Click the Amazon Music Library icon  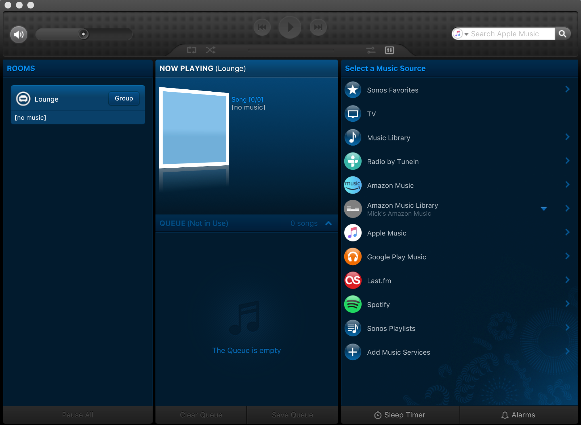coord(353,209)
